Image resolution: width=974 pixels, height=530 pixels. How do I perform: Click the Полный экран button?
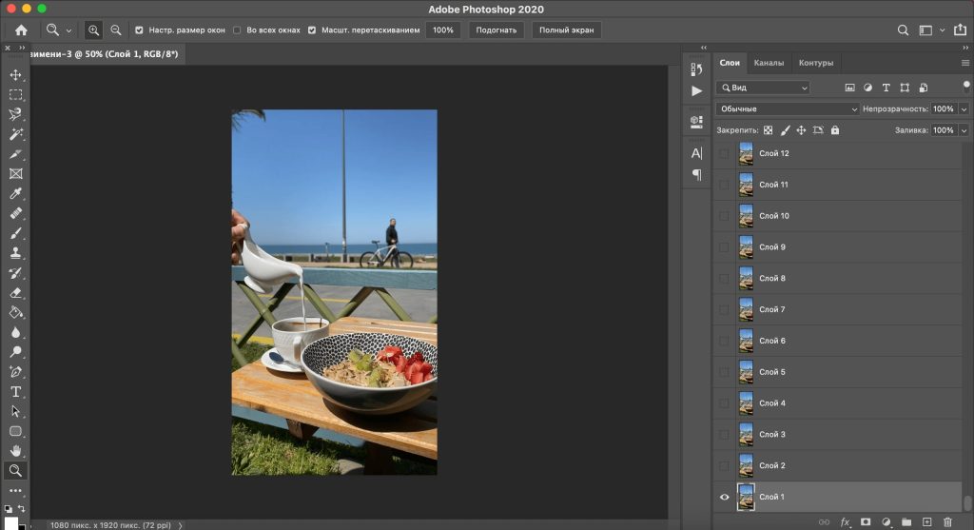tap(566, 30)
